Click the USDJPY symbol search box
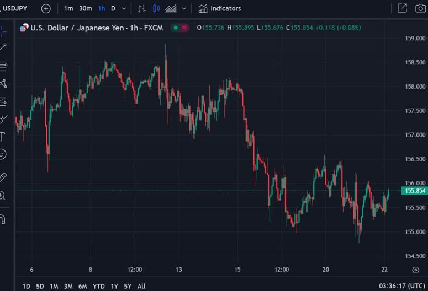Viewport: 428px width, 291px height. coord(14,8)
